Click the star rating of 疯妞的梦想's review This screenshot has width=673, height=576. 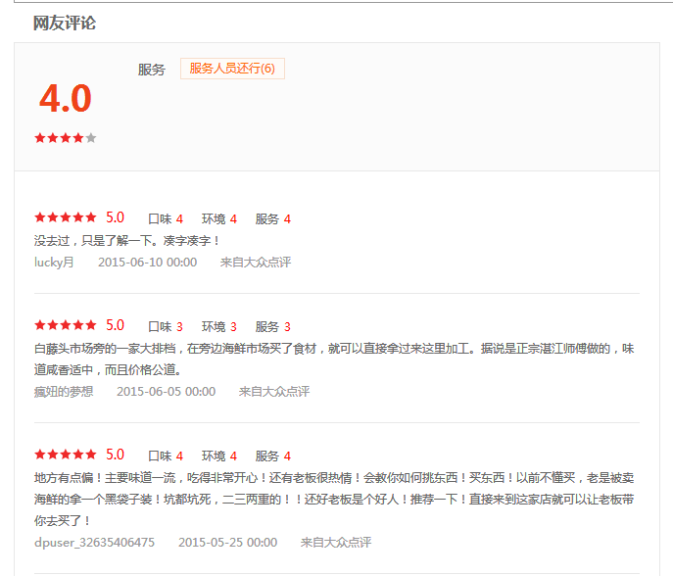pyautogui.click(x=66, y=325)
